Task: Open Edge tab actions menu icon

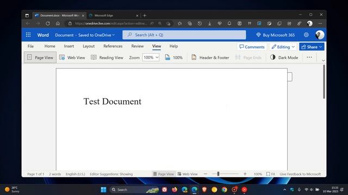Action: (27, 16)
